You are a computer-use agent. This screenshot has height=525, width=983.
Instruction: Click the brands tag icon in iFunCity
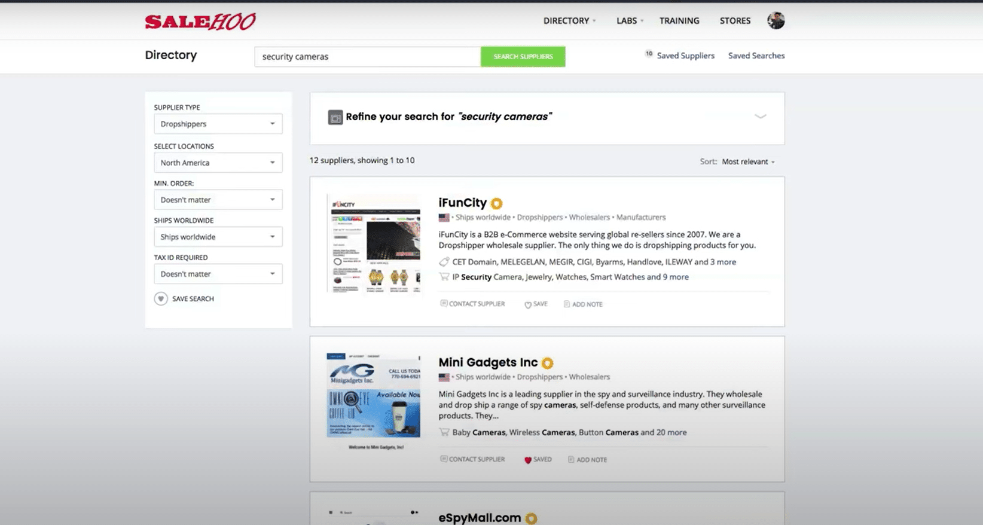click(x=444, y=262)
